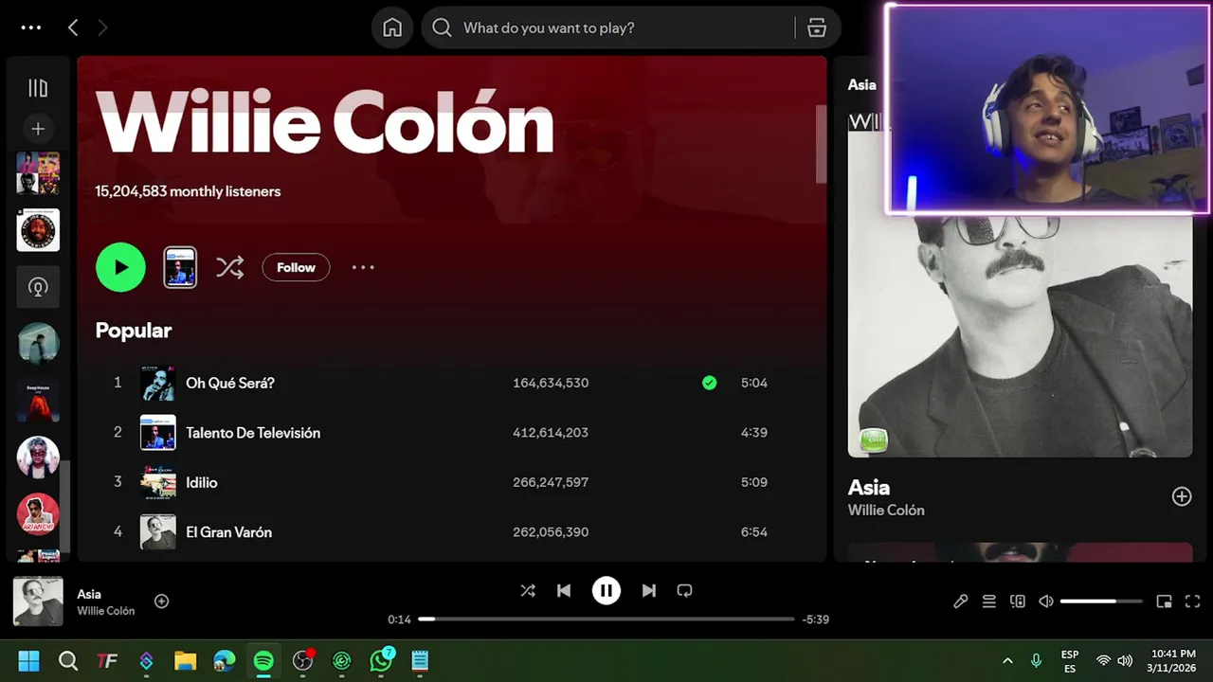Click the Popular section heading

(x=134, y=331)
